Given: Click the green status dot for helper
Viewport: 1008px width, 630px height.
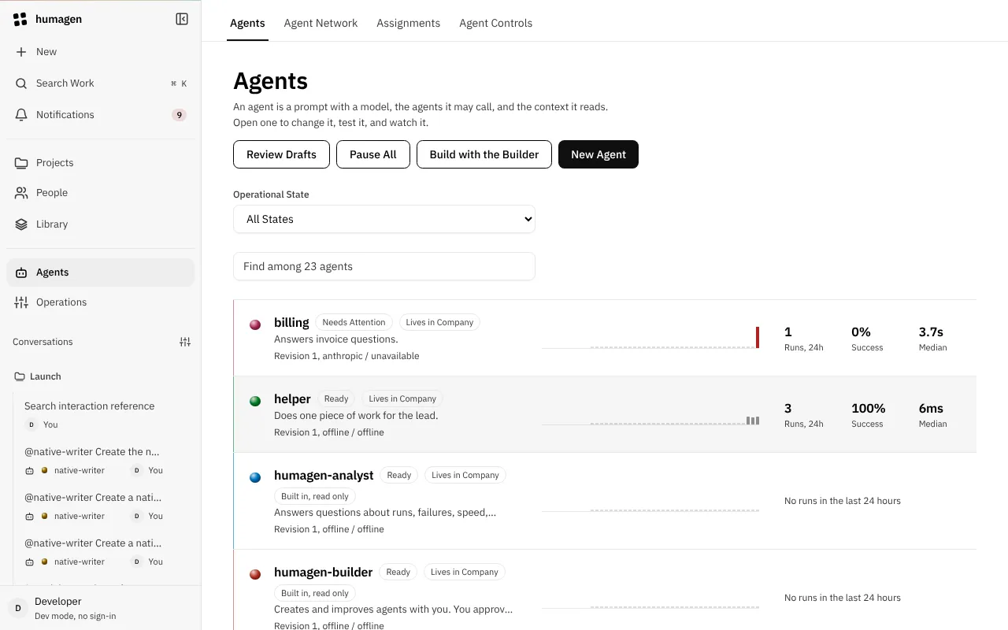Looking at the screenshot, I should [255, 401].
